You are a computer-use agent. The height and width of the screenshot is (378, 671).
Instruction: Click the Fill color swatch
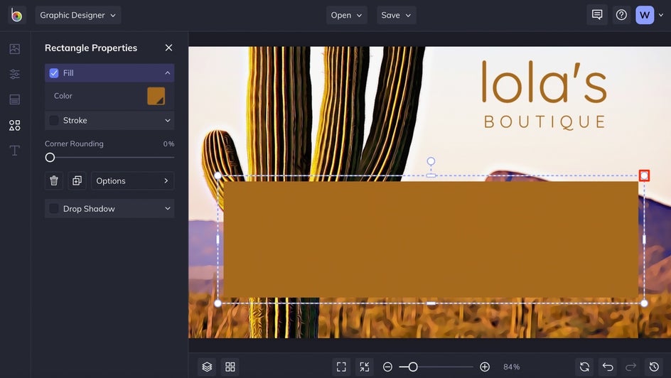coord(156,96)
